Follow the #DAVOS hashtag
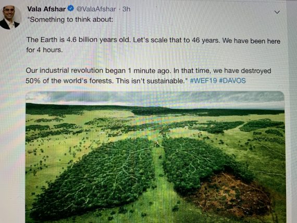Image resolution: width=297 pixels, height=223 pixels. (x=232, y=81)
